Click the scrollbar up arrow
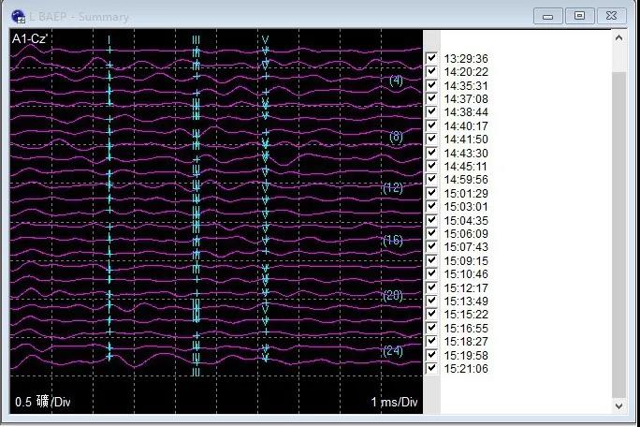Screen dimensions: 640x427 618,38
